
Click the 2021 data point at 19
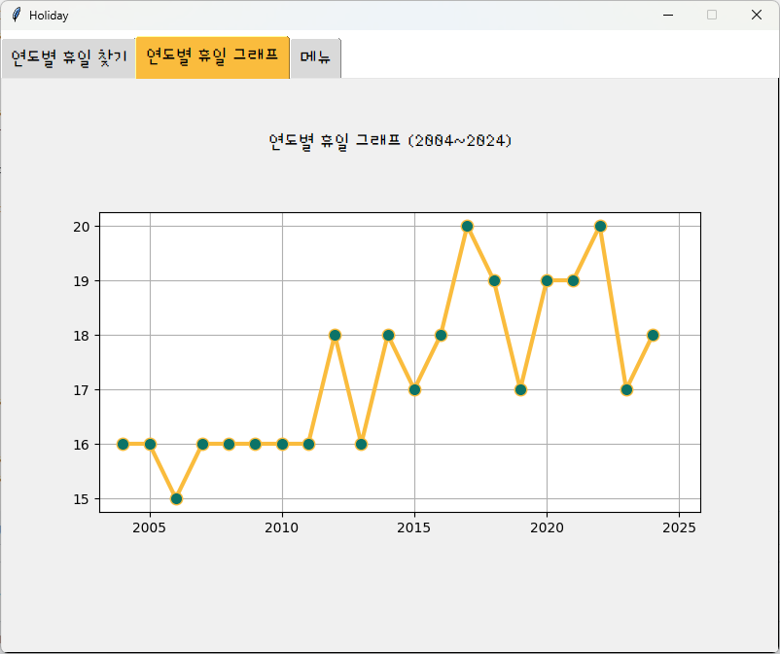click(573, 280)
